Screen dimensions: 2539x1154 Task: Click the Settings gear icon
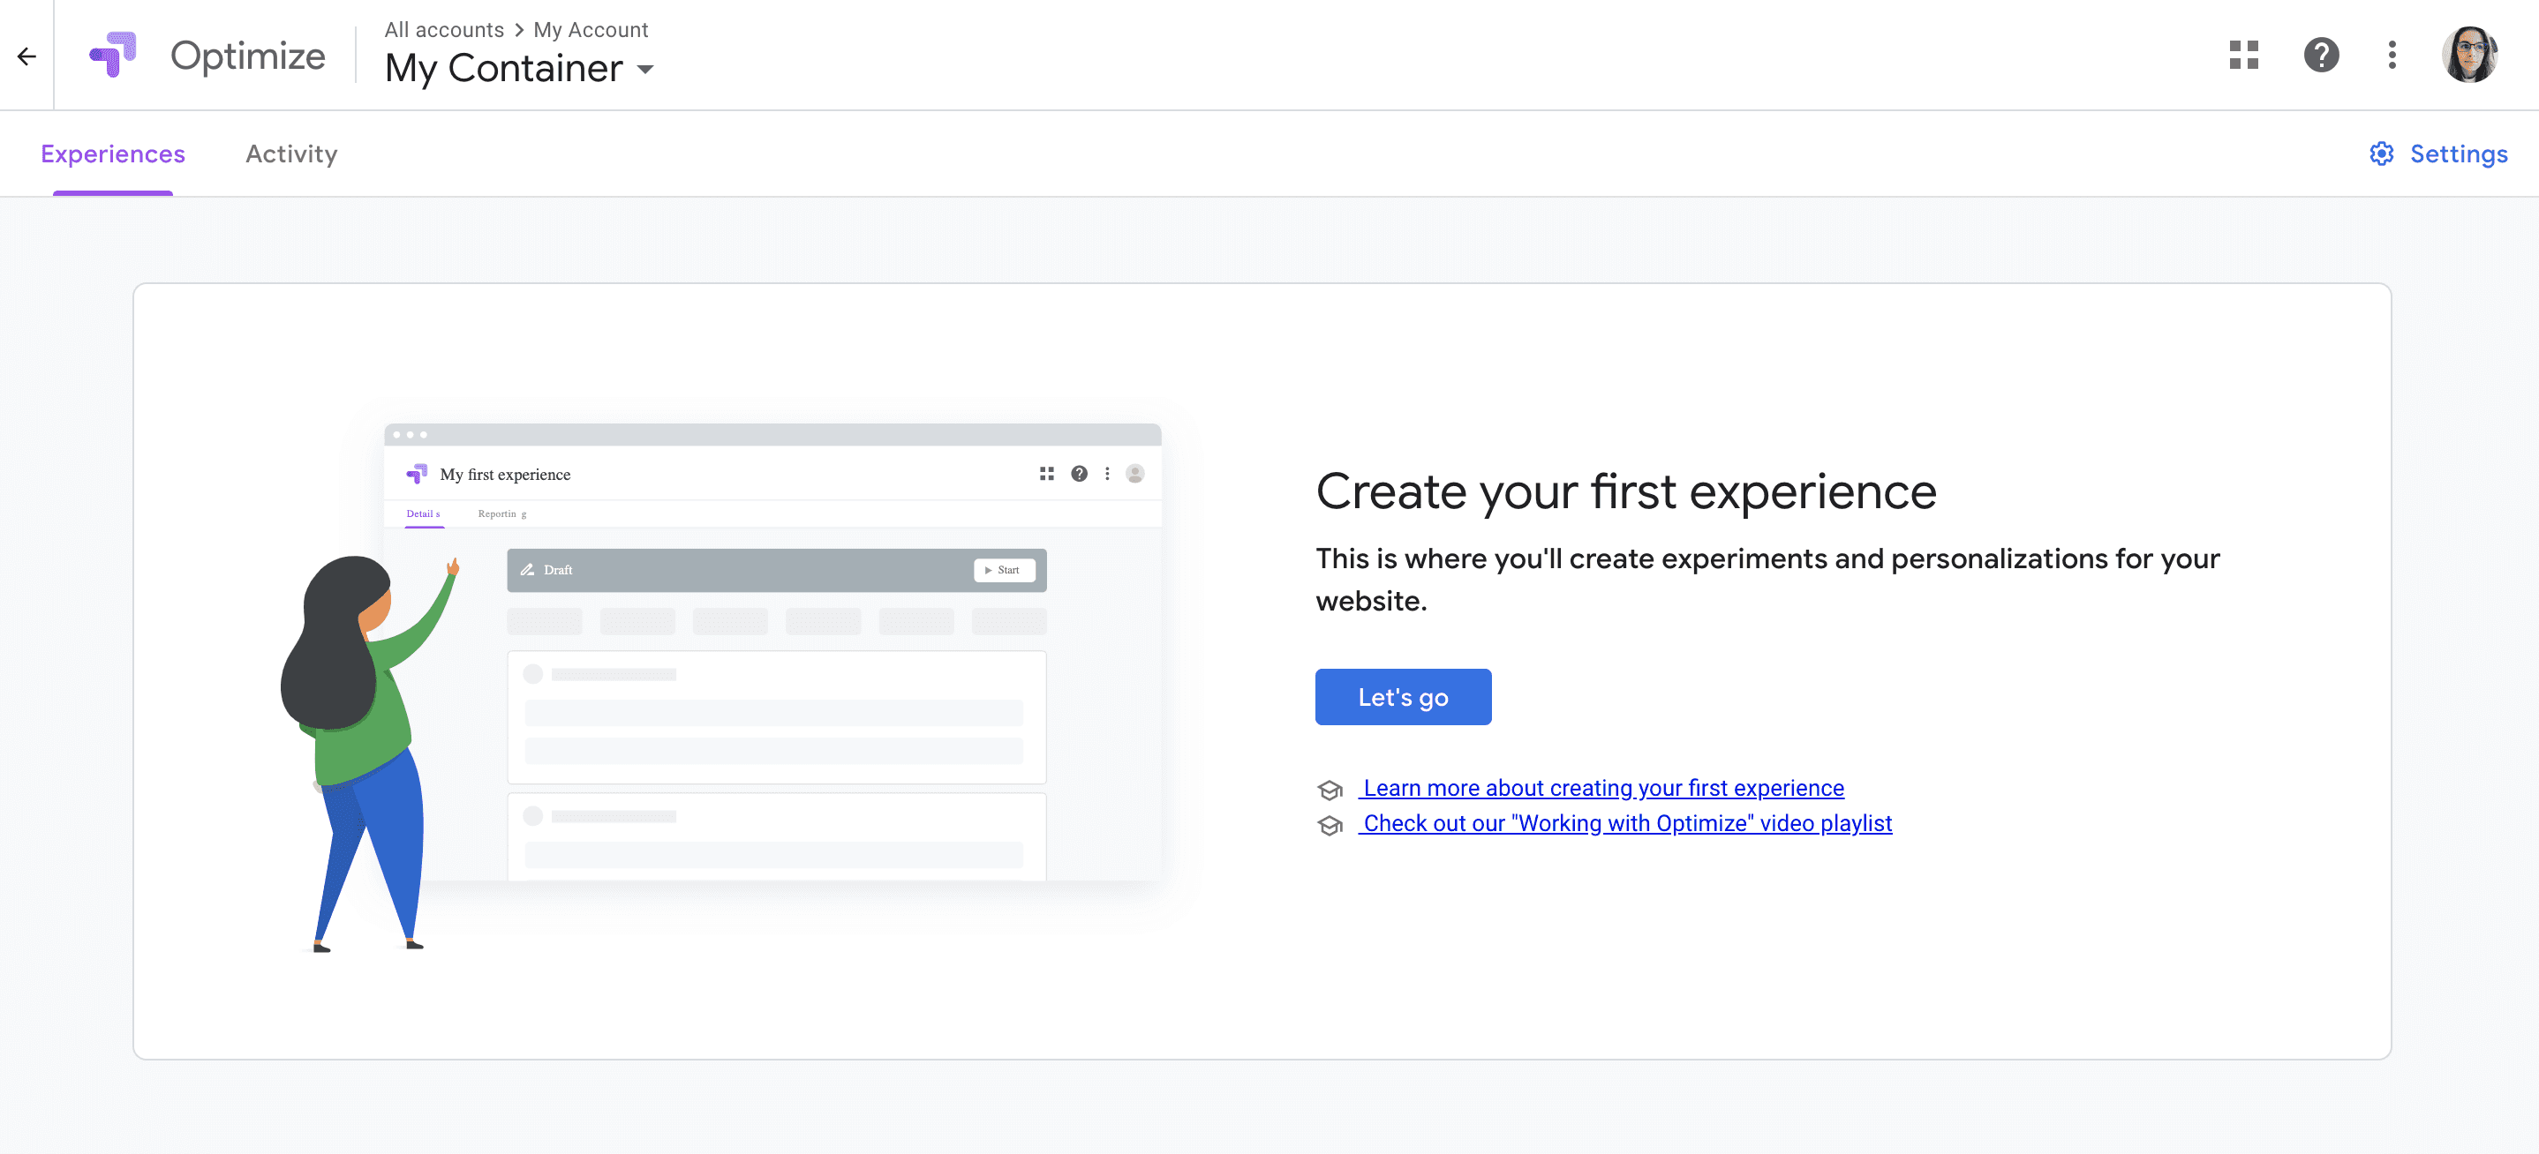tap(2381, 154)
